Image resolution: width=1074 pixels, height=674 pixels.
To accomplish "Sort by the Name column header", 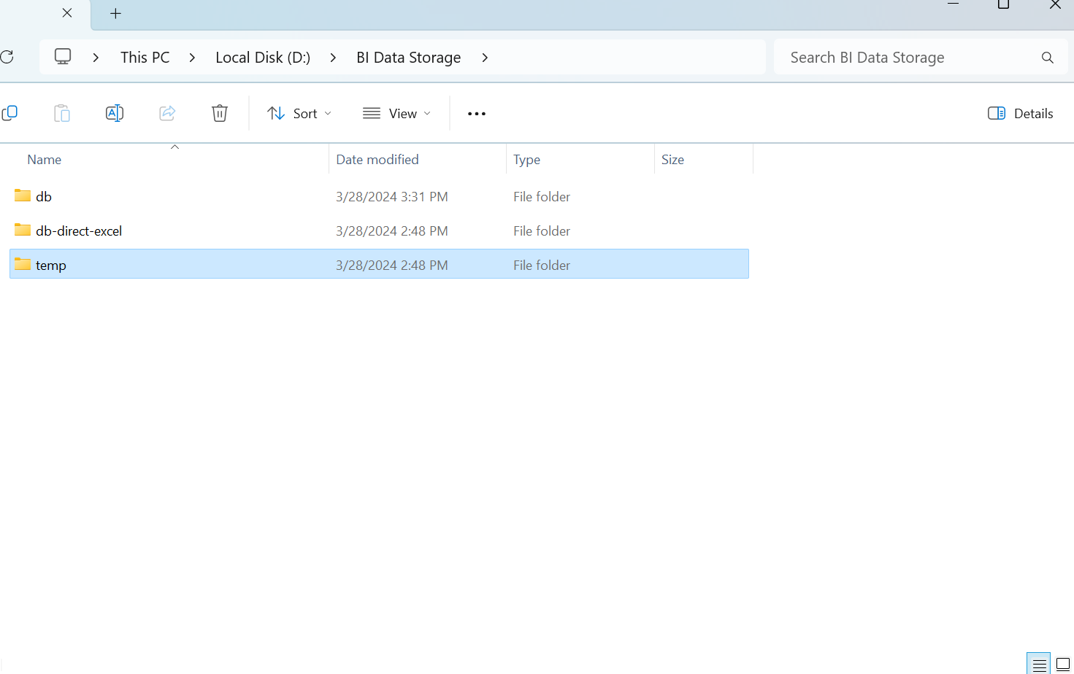I will (x=45, y=159).
